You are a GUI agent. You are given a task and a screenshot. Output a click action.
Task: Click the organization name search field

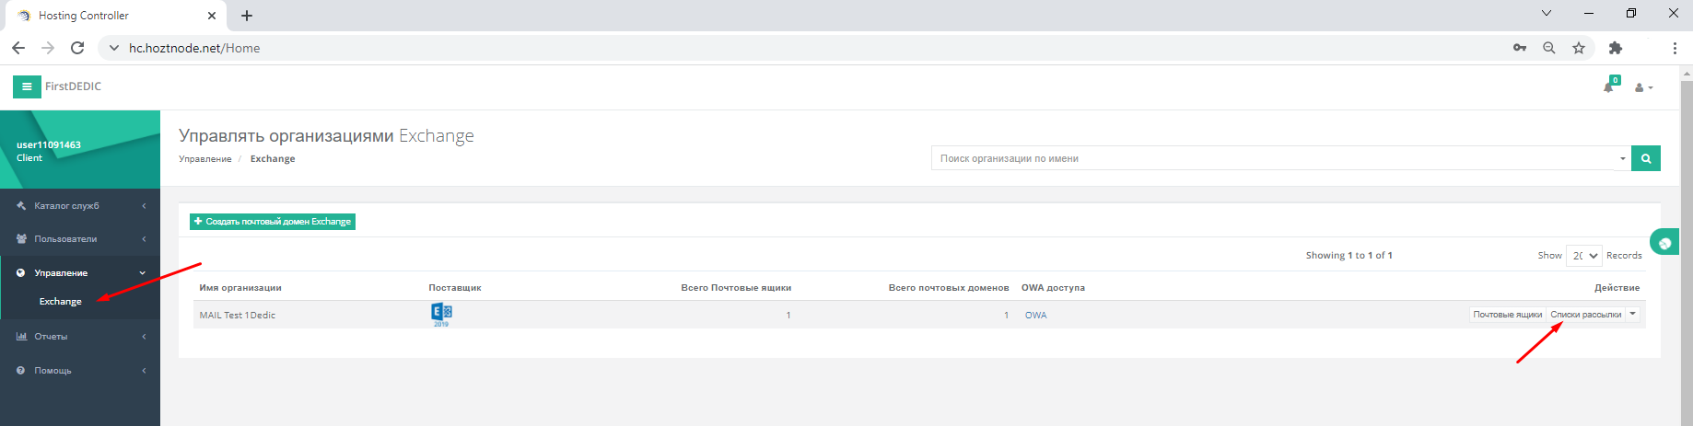pos(1276,158)
